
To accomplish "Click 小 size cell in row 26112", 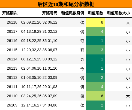I will [x=128, y=78].
